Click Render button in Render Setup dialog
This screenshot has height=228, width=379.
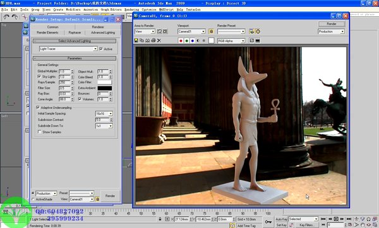(110, 196)
